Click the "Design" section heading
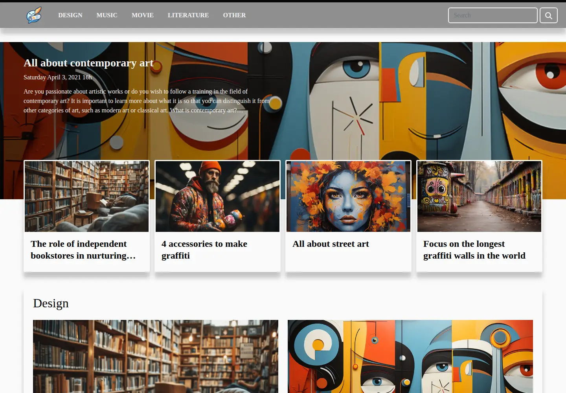The width and height of the screenshot is (566, 393). click(51, 303)
